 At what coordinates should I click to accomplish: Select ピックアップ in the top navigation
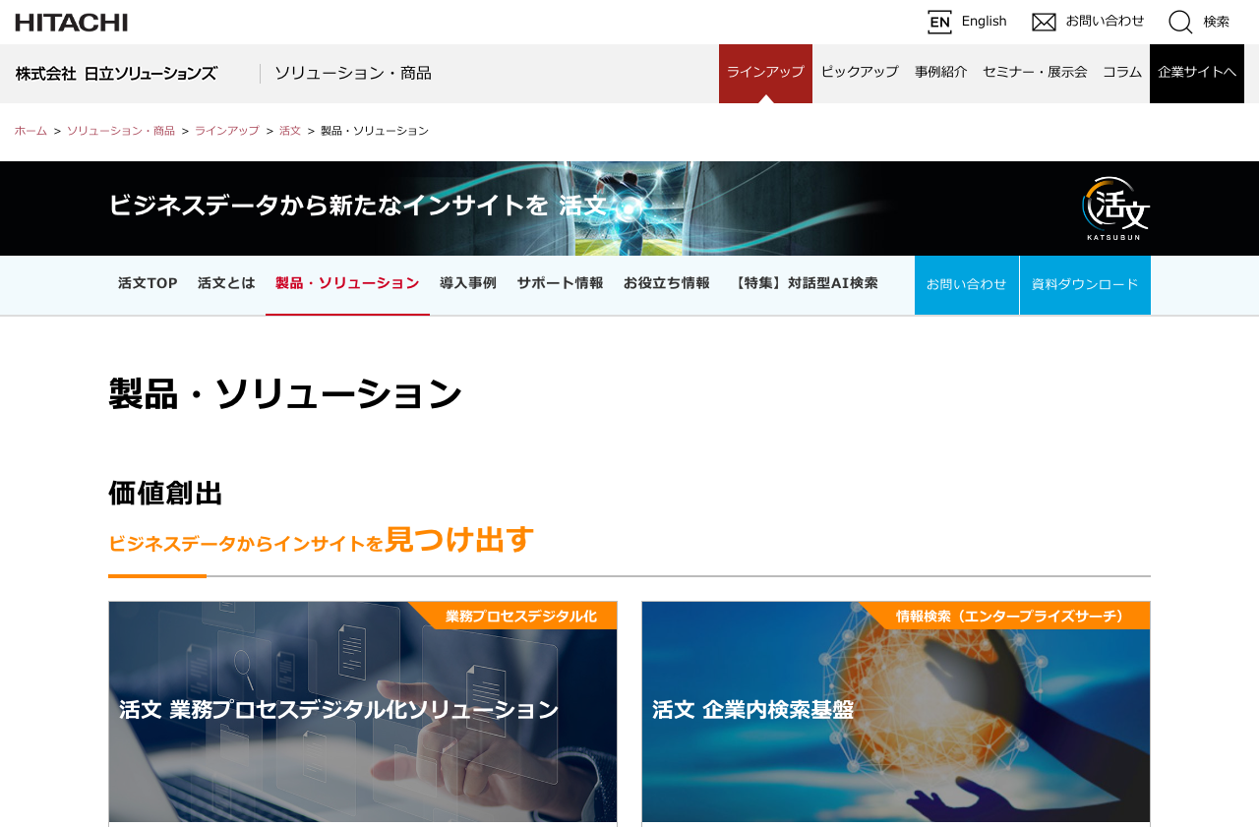[860, 72]
